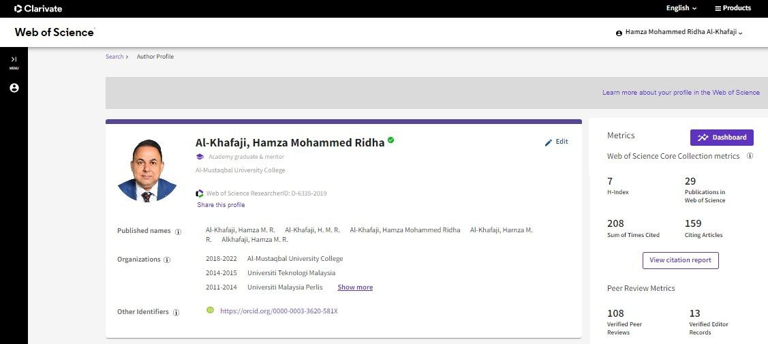Open the ORCID profile URL link
The width and height of the screenshot is (768, 344).
point(279,311)
